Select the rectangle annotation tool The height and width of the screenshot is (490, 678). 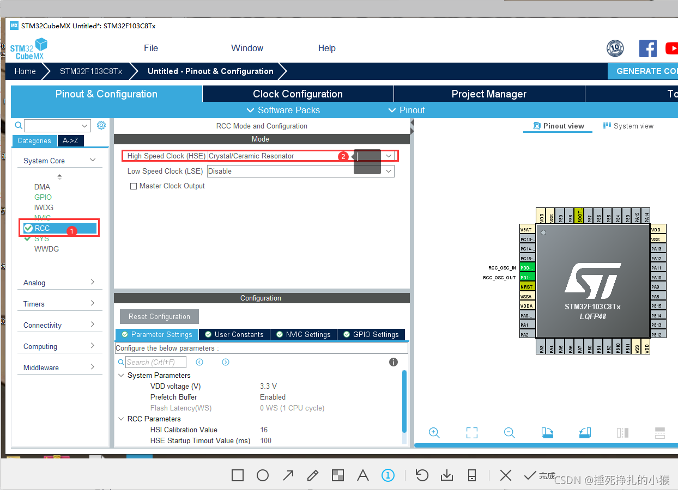coord(238,475)
